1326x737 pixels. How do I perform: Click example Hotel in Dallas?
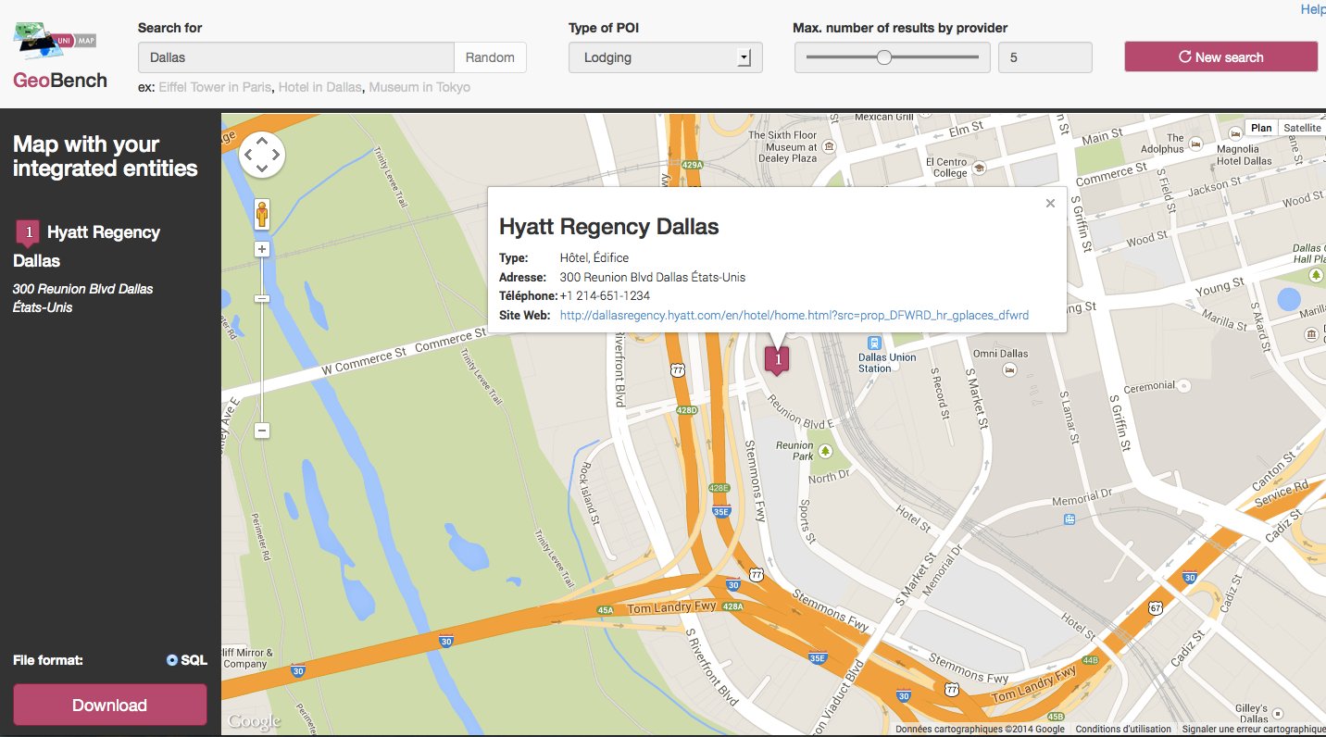(x=320, y=87)
